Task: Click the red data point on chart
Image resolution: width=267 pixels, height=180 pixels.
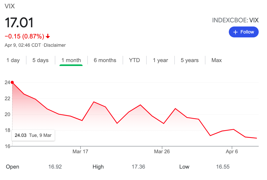Action: click(x=12, y=82)
